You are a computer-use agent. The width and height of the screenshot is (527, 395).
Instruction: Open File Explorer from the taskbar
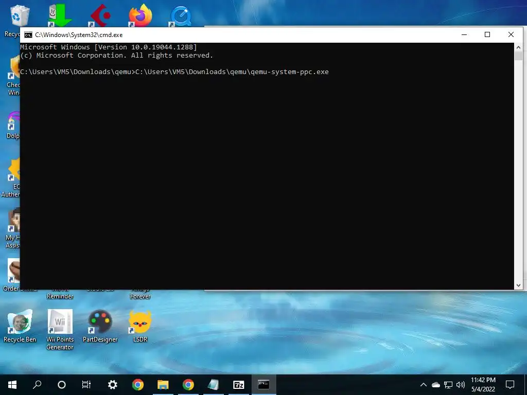click(x=163, y=385)
